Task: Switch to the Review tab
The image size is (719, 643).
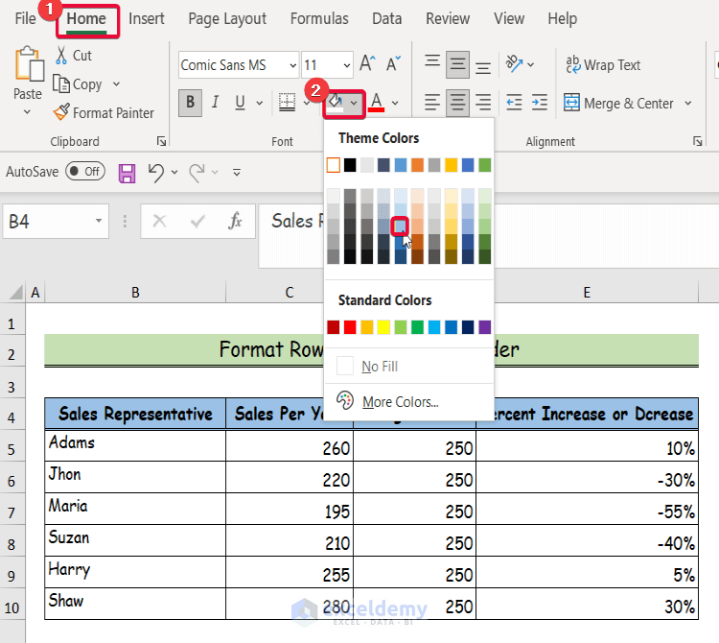Action: [448, 18]
